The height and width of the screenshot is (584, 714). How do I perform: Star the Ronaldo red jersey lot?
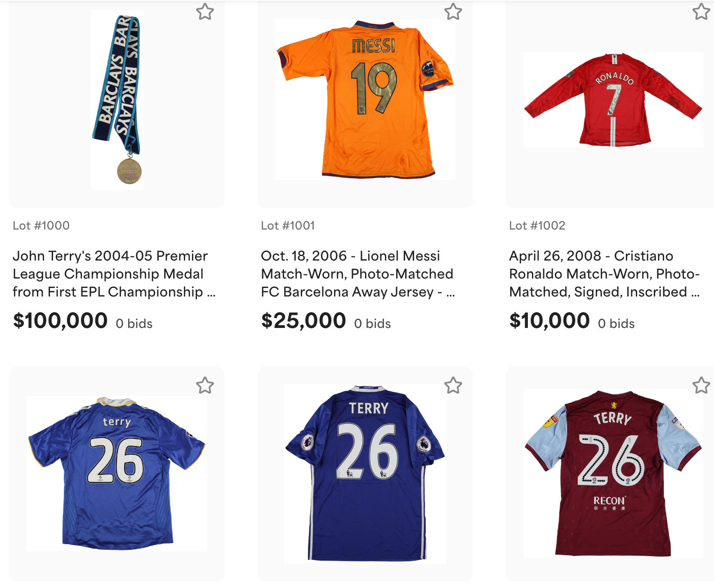(701, 12)
